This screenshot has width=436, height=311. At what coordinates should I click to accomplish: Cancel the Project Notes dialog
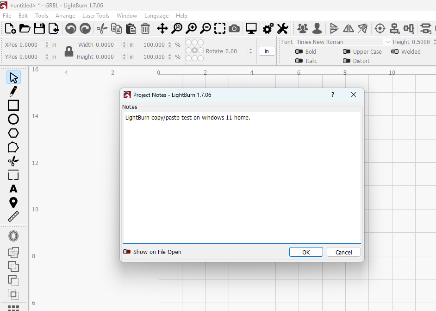coord(344,252)
